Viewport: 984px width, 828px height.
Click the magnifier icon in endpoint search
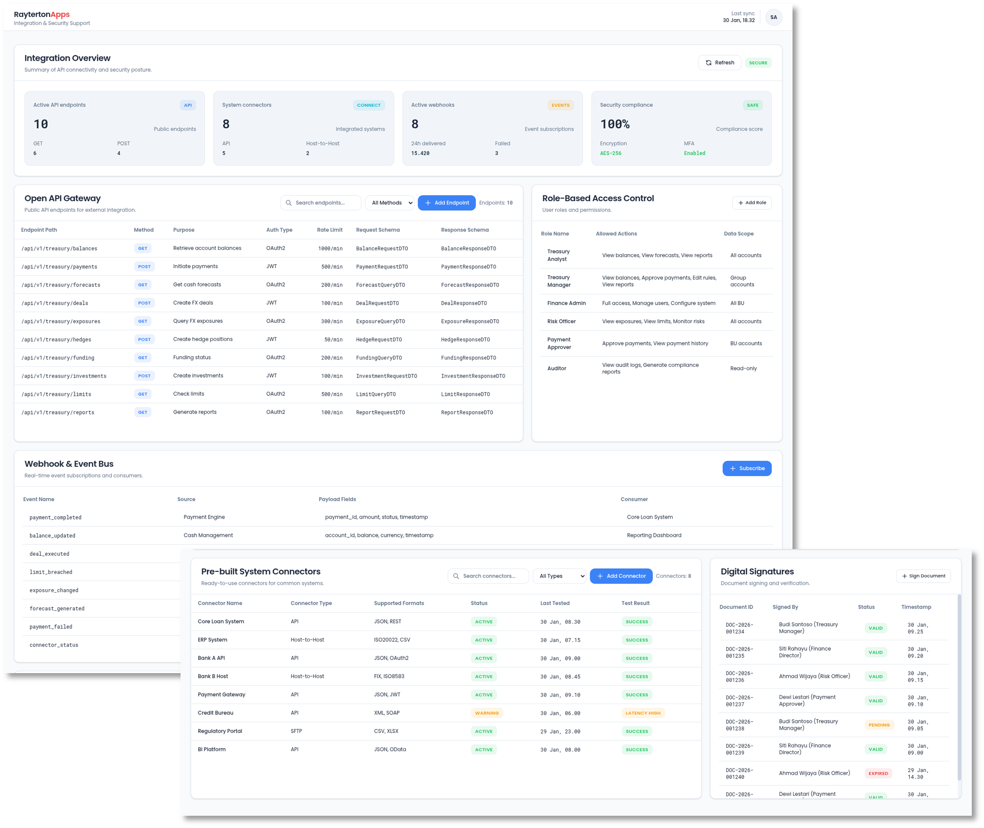tap(288, 203)
